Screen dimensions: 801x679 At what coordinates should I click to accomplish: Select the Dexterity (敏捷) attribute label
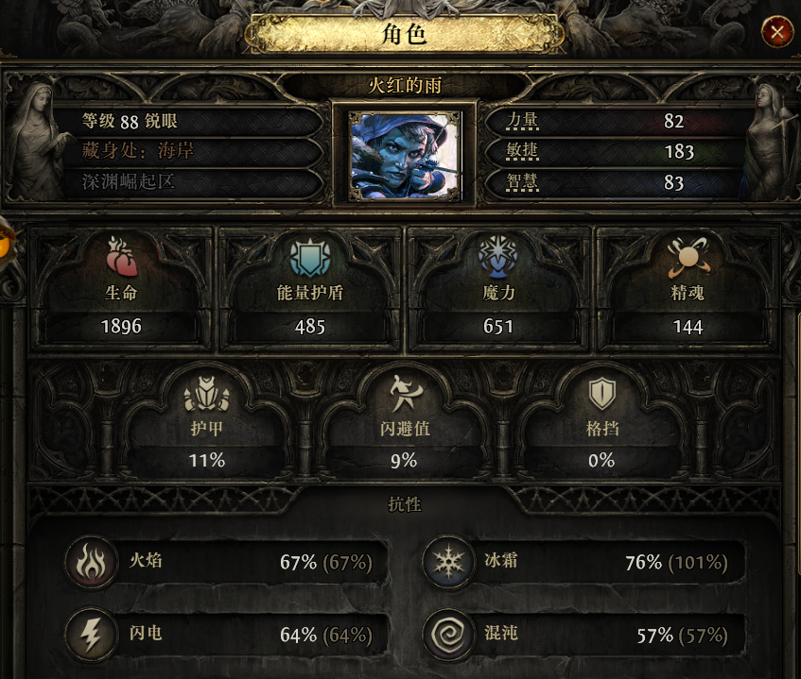tap(522, 151)
